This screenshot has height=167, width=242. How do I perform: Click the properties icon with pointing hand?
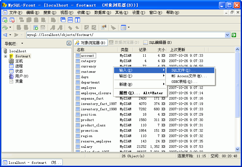pyautogui.click(x=104, y=27)
